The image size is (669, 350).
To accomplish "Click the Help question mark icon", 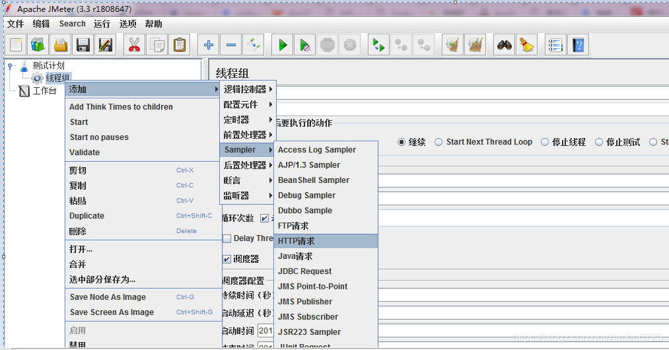I will tap(578, 45).
